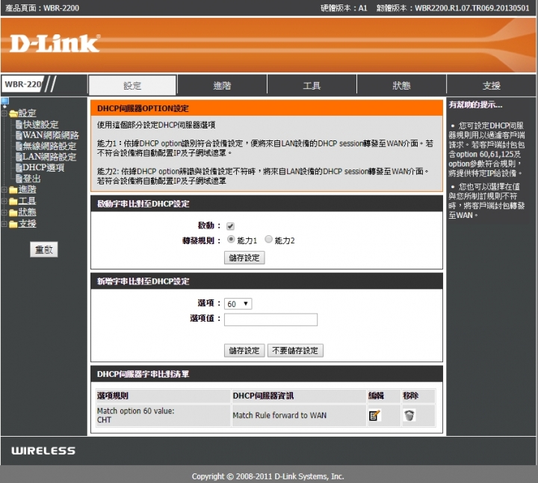
Task: Click the 選項規則 column header
Action: click(x=164, y=396)
